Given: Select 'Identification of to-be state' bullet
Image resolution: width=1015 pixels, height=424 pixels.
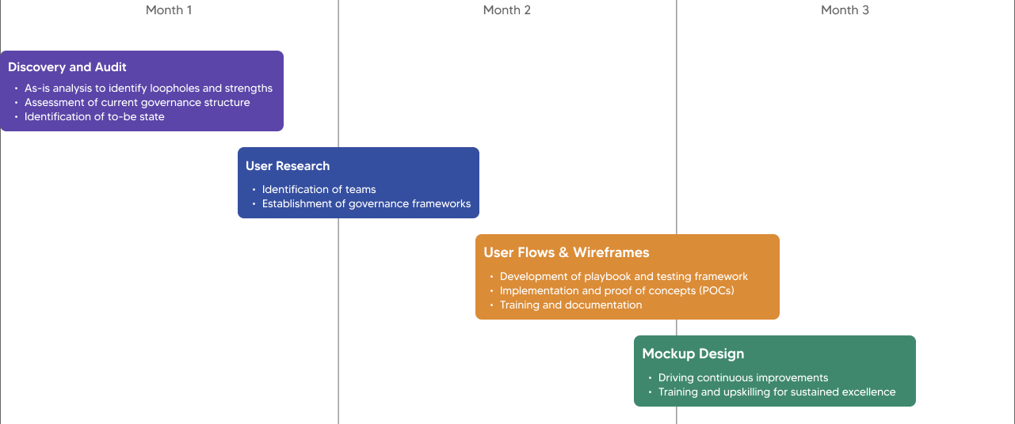Looking at the screenshot, I should pyautogui.click(x=94, y=117).
